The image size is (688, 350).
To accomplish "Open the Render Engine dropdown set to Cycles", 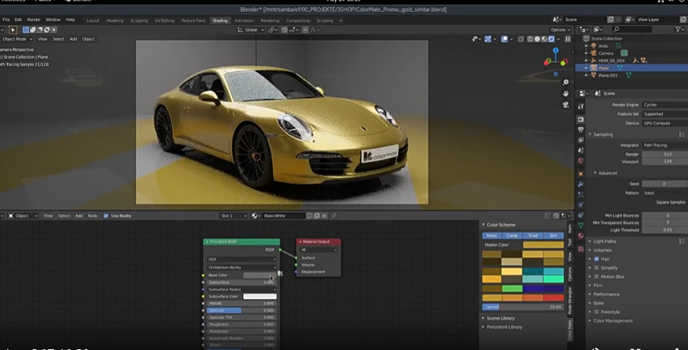I will coord(664,104).
